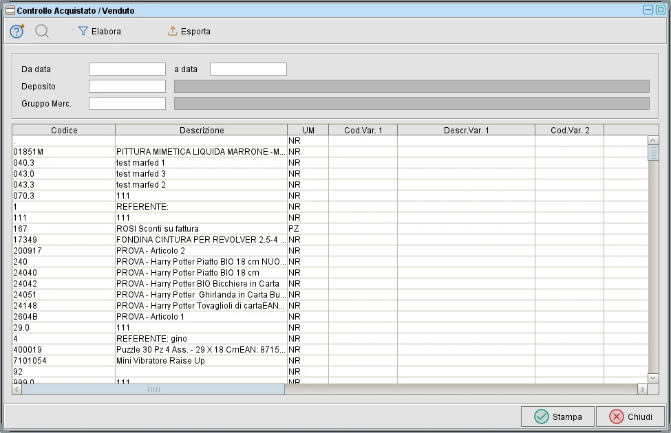Click the Stampa button

pos(557,417)
